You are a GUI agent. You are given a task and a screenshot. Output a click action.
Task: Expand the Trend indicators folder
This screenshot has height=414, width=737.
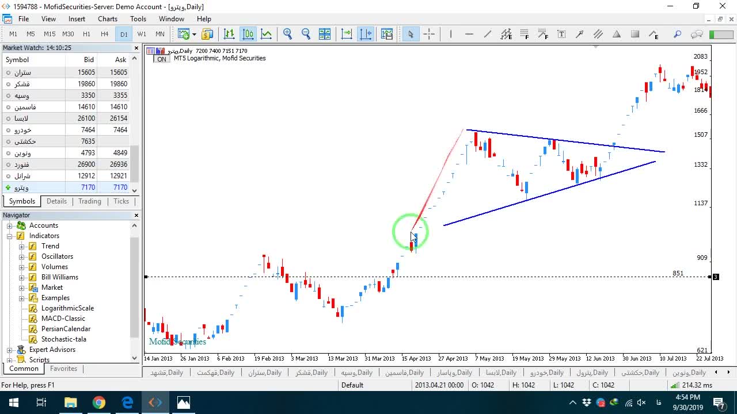21,246
